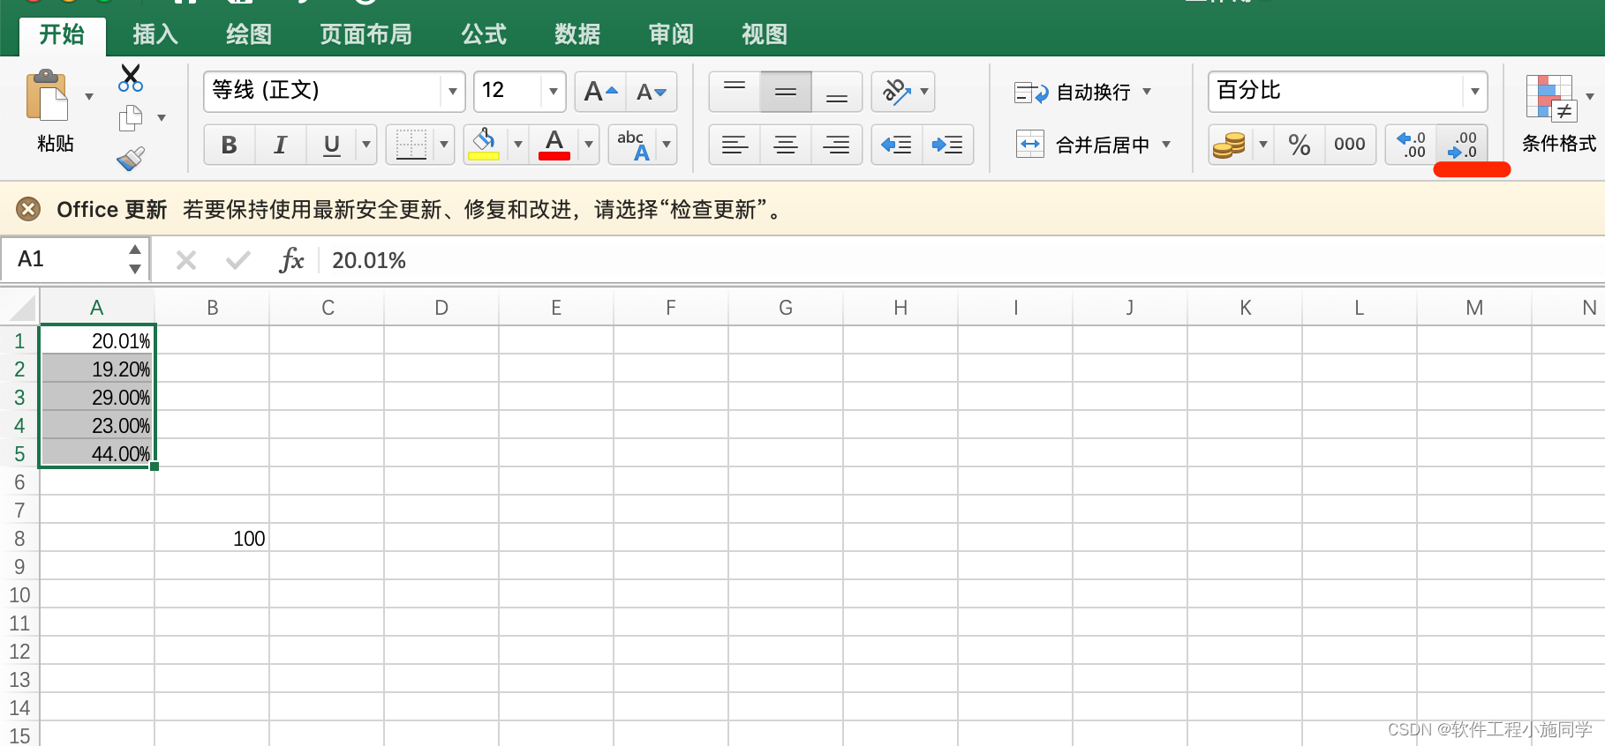Increase the indent
The width and height of the screenshot is (1605, 746).
[x=948, y=145]
